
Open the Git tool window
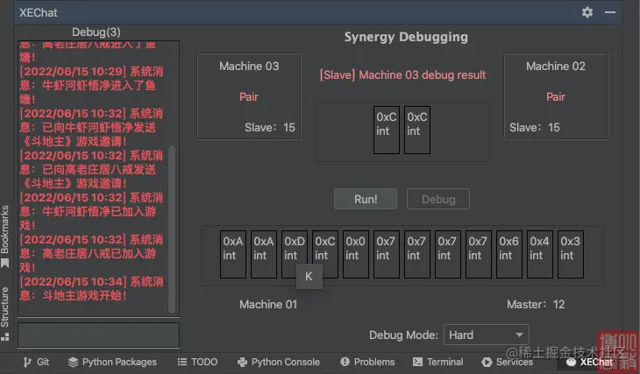coord(36,362)
